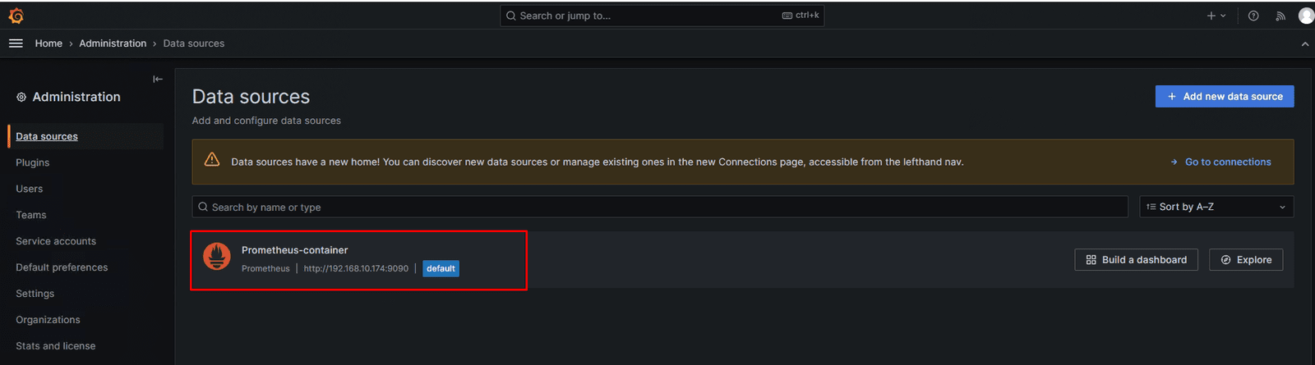Click the Explore button
The height and width of the screenshot is (365, 1315).
click(x=1246, y=260)
